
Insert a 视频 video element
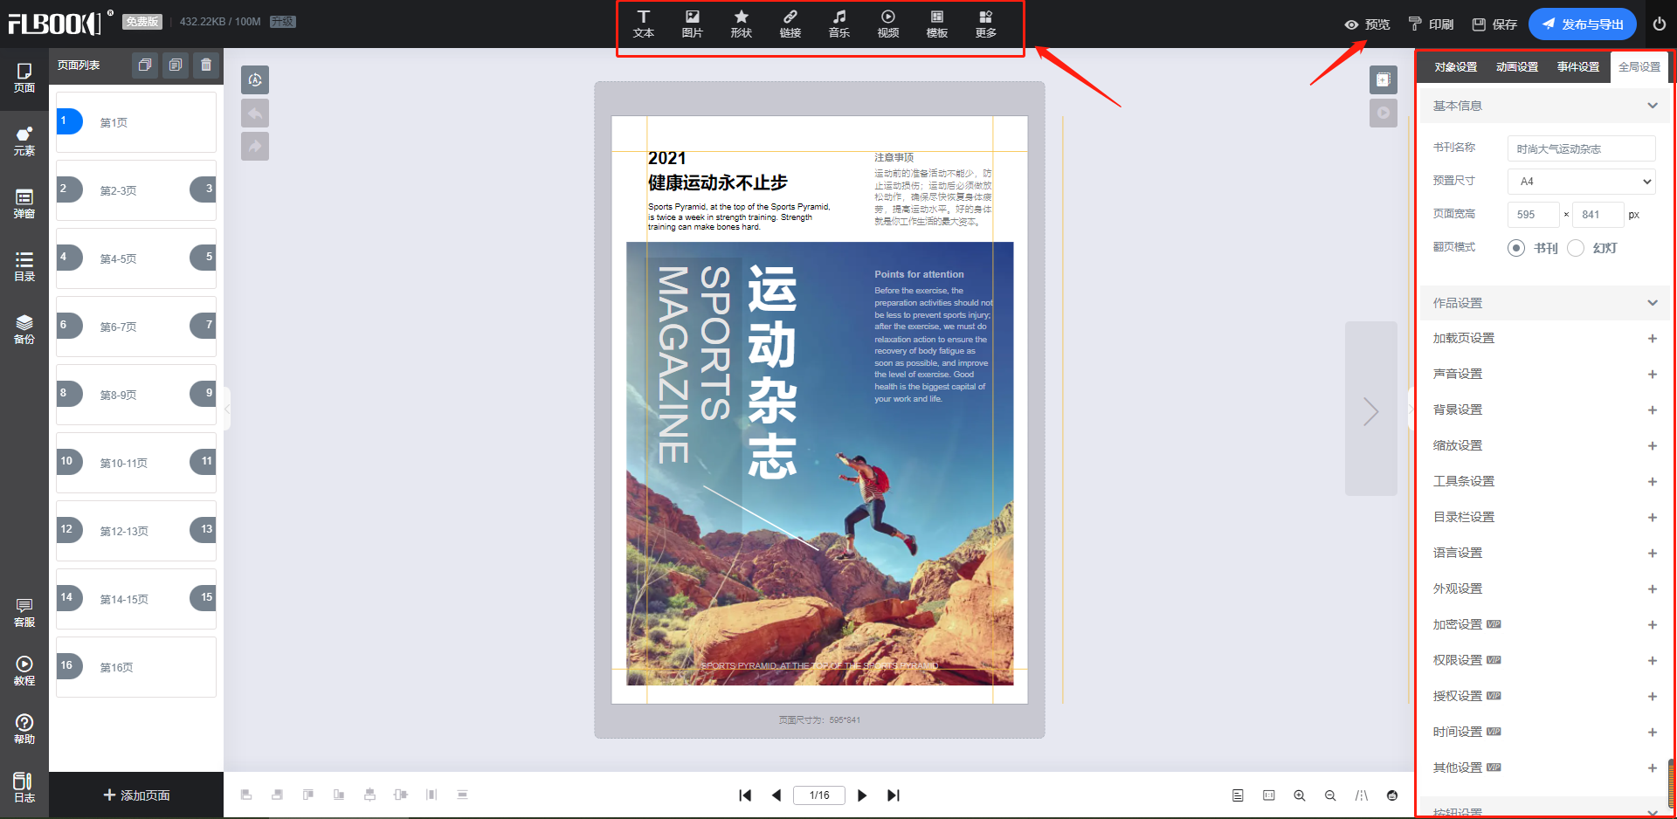[888, 24]
